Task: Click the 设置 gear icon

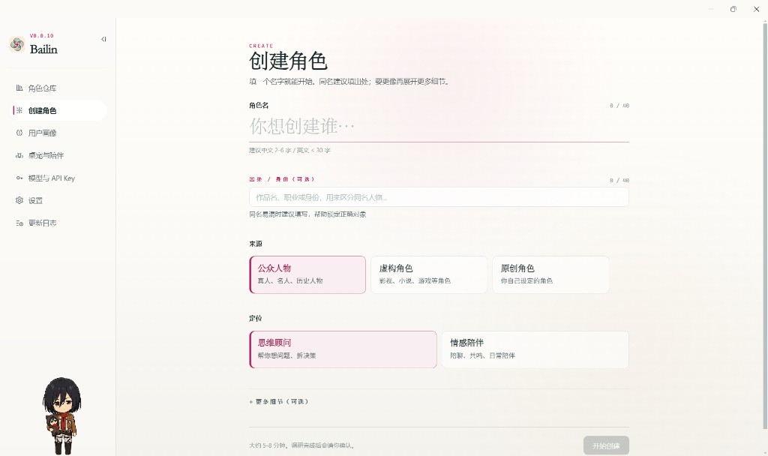Action: coord(19,200)
